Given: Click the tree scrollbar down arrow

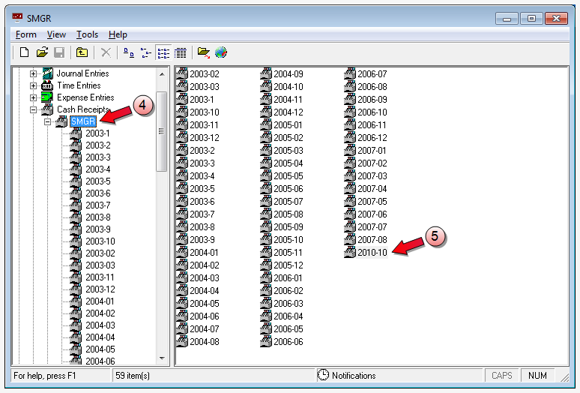Looking at the screenshot, I should tap(162, 358).
